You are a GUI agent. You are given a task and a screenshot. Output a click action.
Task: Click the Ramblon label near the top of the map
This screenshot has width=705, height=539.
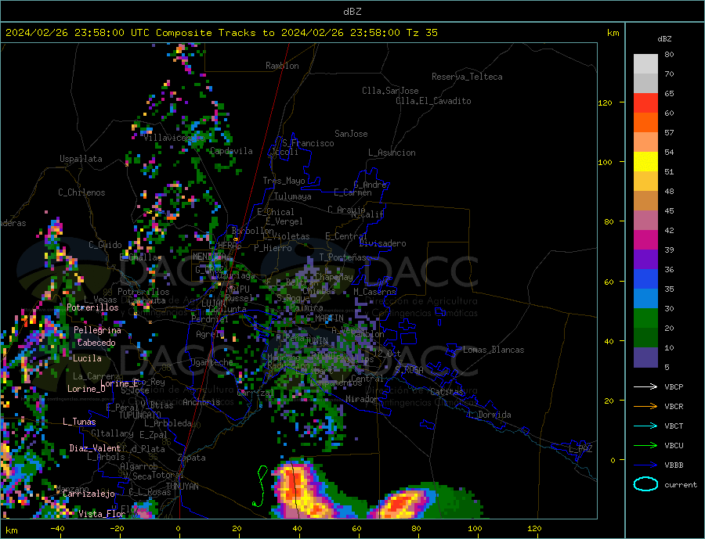(x=282, y=66)
